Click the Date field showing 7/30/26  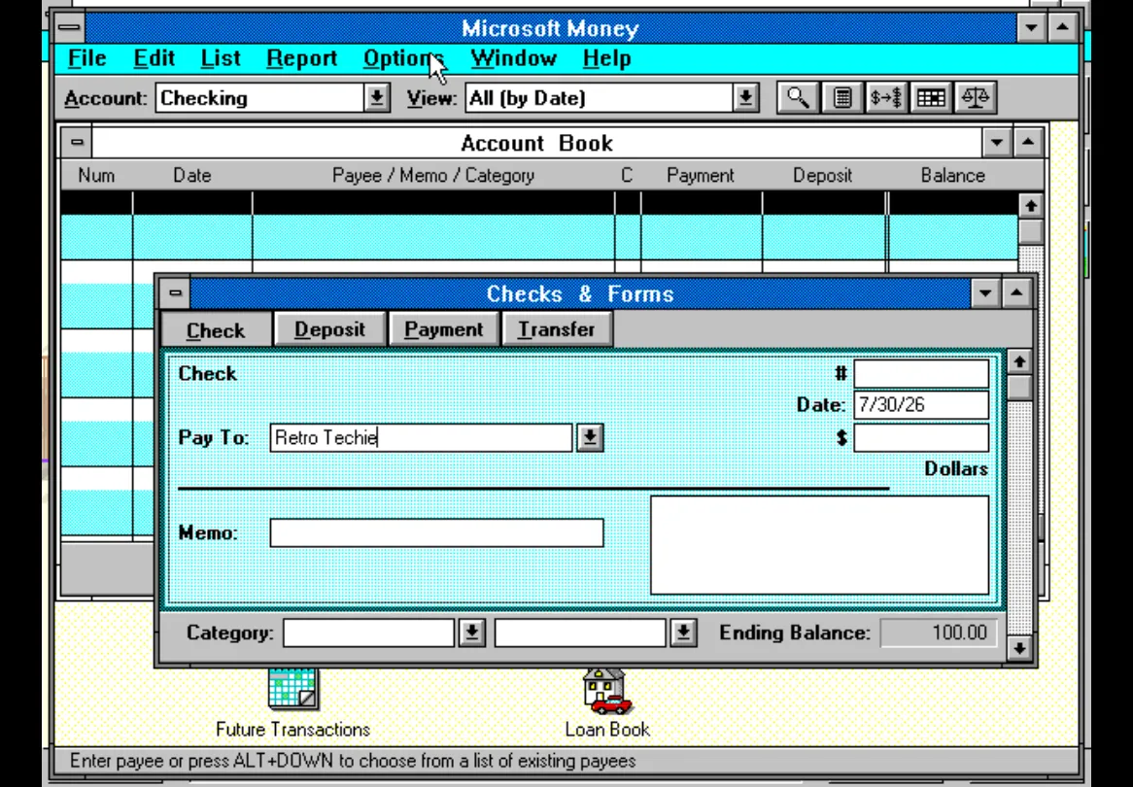pyautogui.click(x=921, y=405)
